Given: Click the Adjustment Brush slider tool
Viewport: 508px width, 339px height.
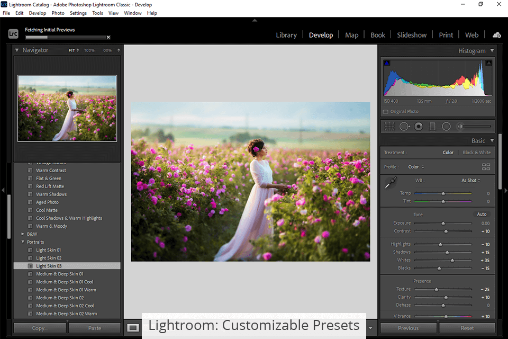Looking at the screenshot, I should click(474, 127).
